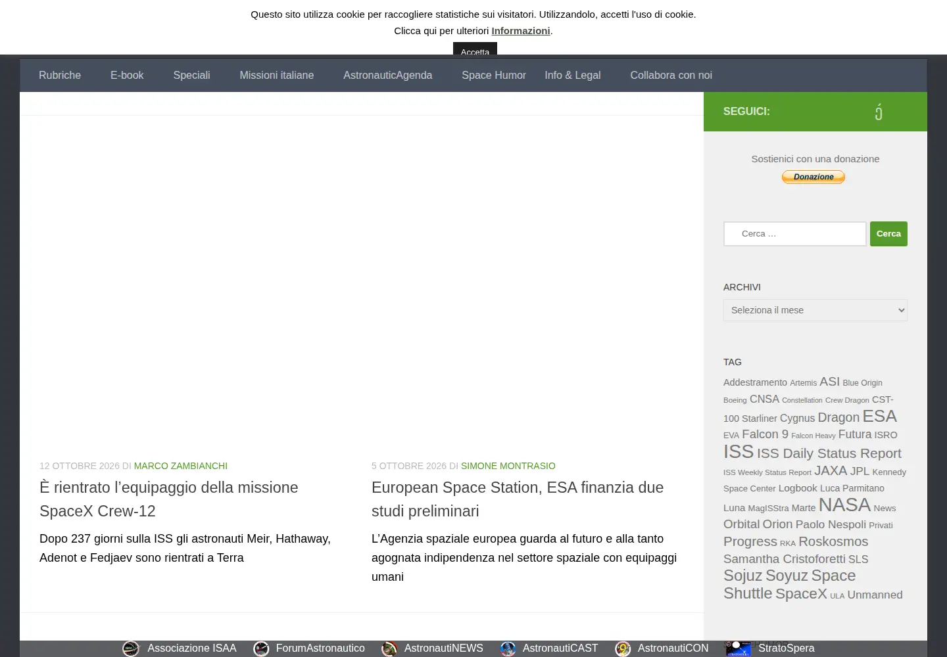Click the Associazione ISAA logo icon
The image size is (947, 657).
131,648
